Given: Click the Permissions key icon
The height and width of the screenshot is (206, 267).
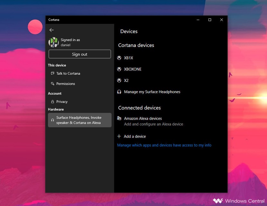Looking at the screenshot, I should pyautogui.click(x=52, y=84).
